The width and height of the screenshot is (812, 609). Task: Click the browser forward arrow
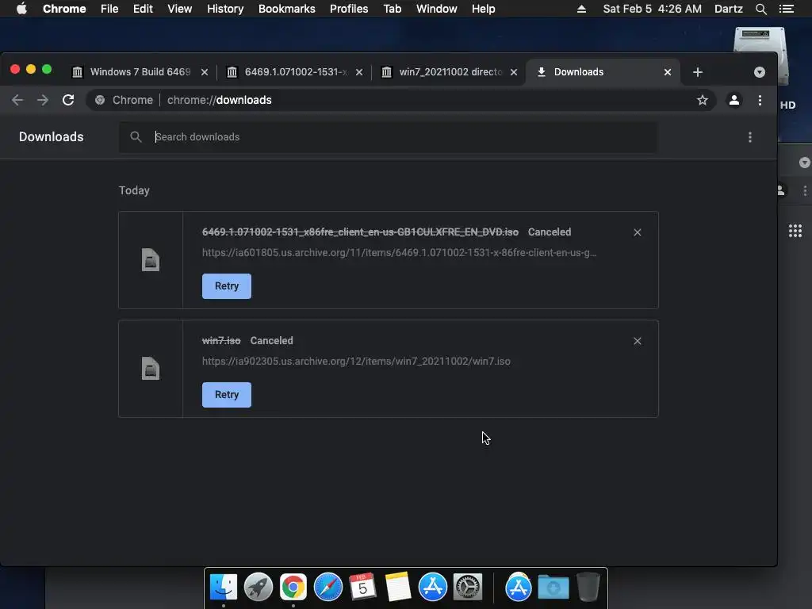coord(43,100)
